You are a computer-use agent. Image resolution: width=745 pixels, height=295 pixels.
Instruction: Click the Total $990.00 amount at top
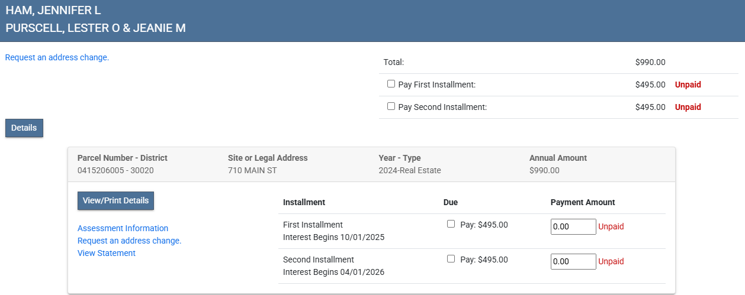tap(650, 62)
